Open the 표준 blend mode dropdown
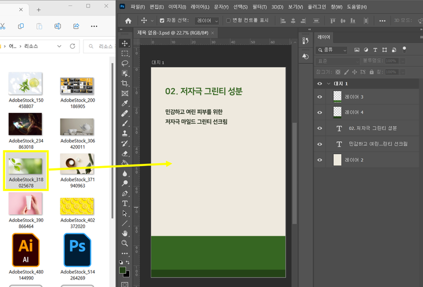Screen dimensions: 423x287 coord(337,61)
